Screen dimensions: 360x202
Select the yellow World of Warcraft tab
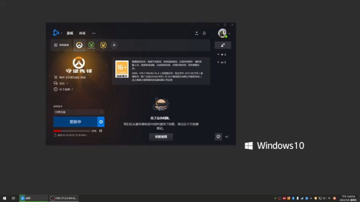pos(103,45)
